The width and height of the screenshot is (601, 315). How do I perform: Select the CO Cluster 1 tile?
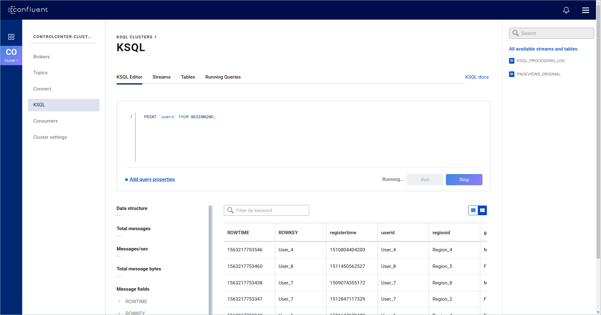click(11, 55)
